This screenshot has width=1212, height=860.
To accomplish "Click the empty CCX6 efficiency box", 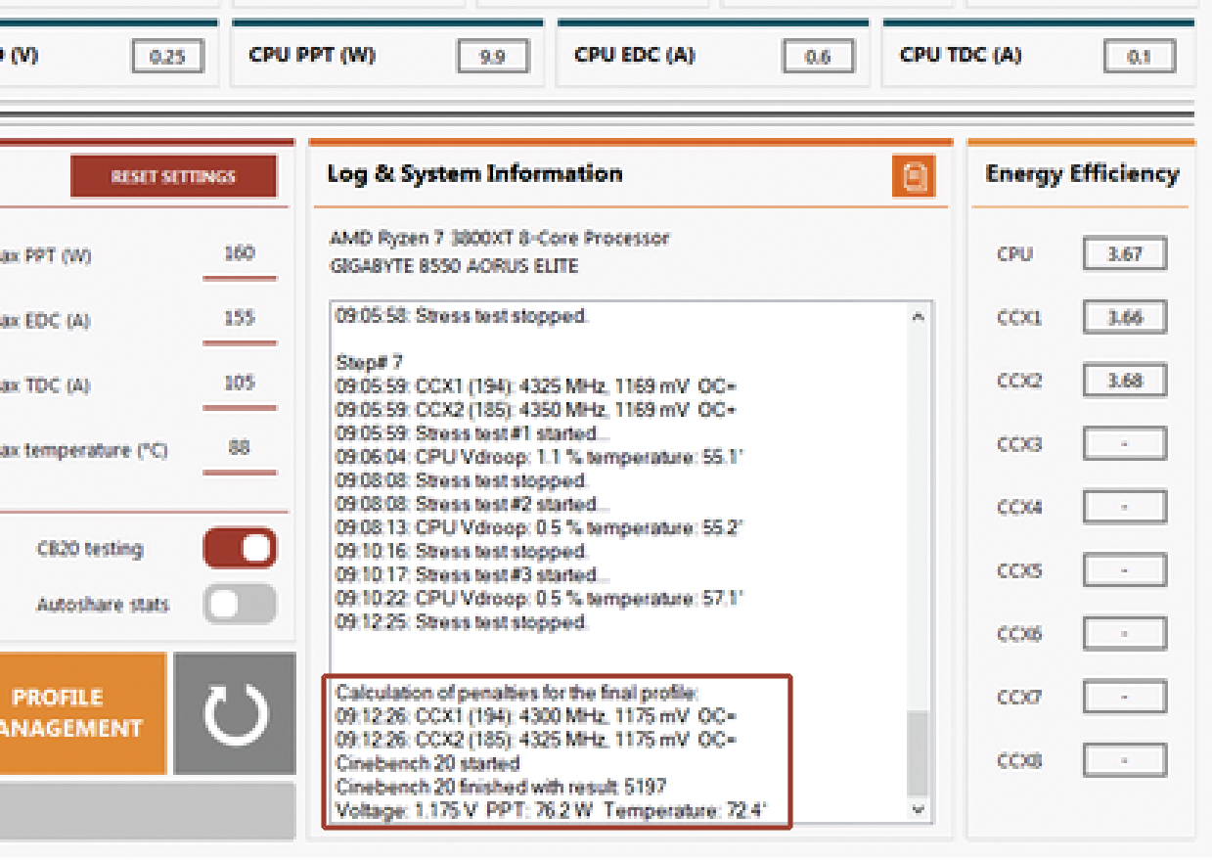I will pyautogui.click(x=1125, y=634).
